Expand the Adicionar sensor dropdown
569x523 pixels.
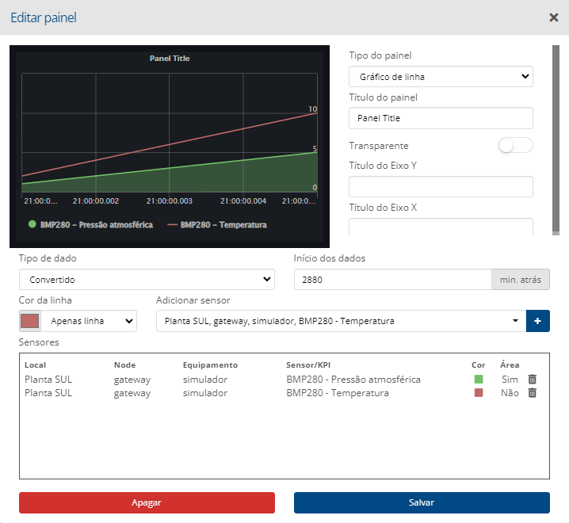point(341,321)
